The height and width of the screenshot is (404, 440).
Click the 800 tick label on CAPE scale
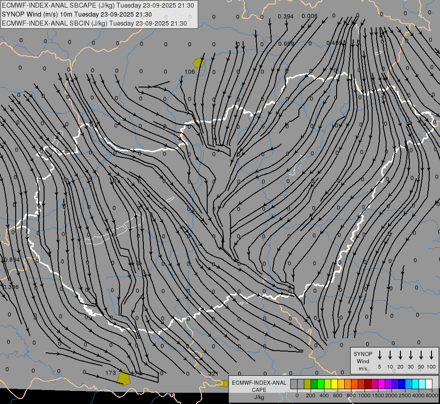tap(351, 395)
